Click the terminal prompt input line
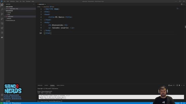 point(50,101)
